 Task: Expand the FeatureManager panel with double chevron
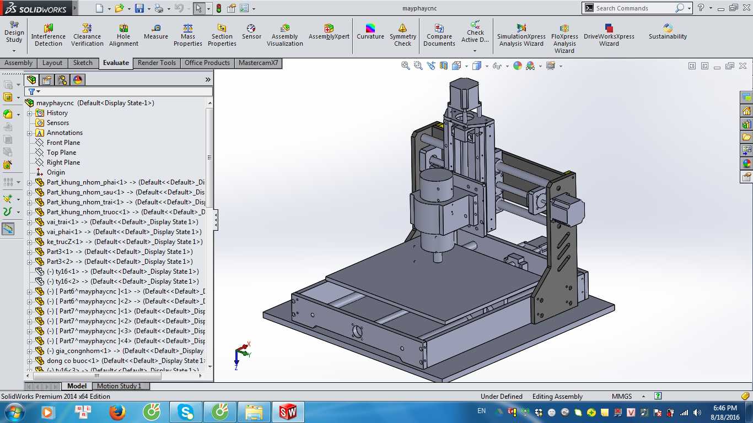point(208,80)
